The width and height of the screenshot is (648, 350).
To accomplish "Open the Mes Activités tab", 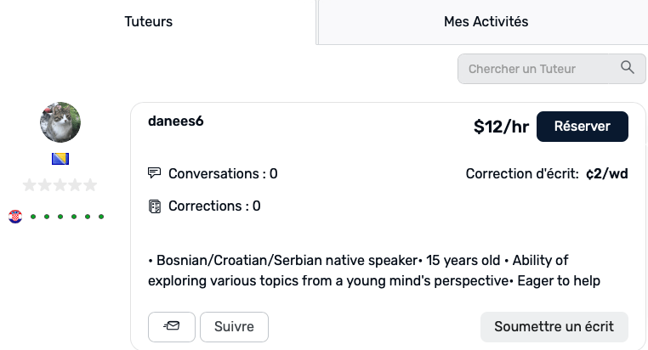I will 486,22.
